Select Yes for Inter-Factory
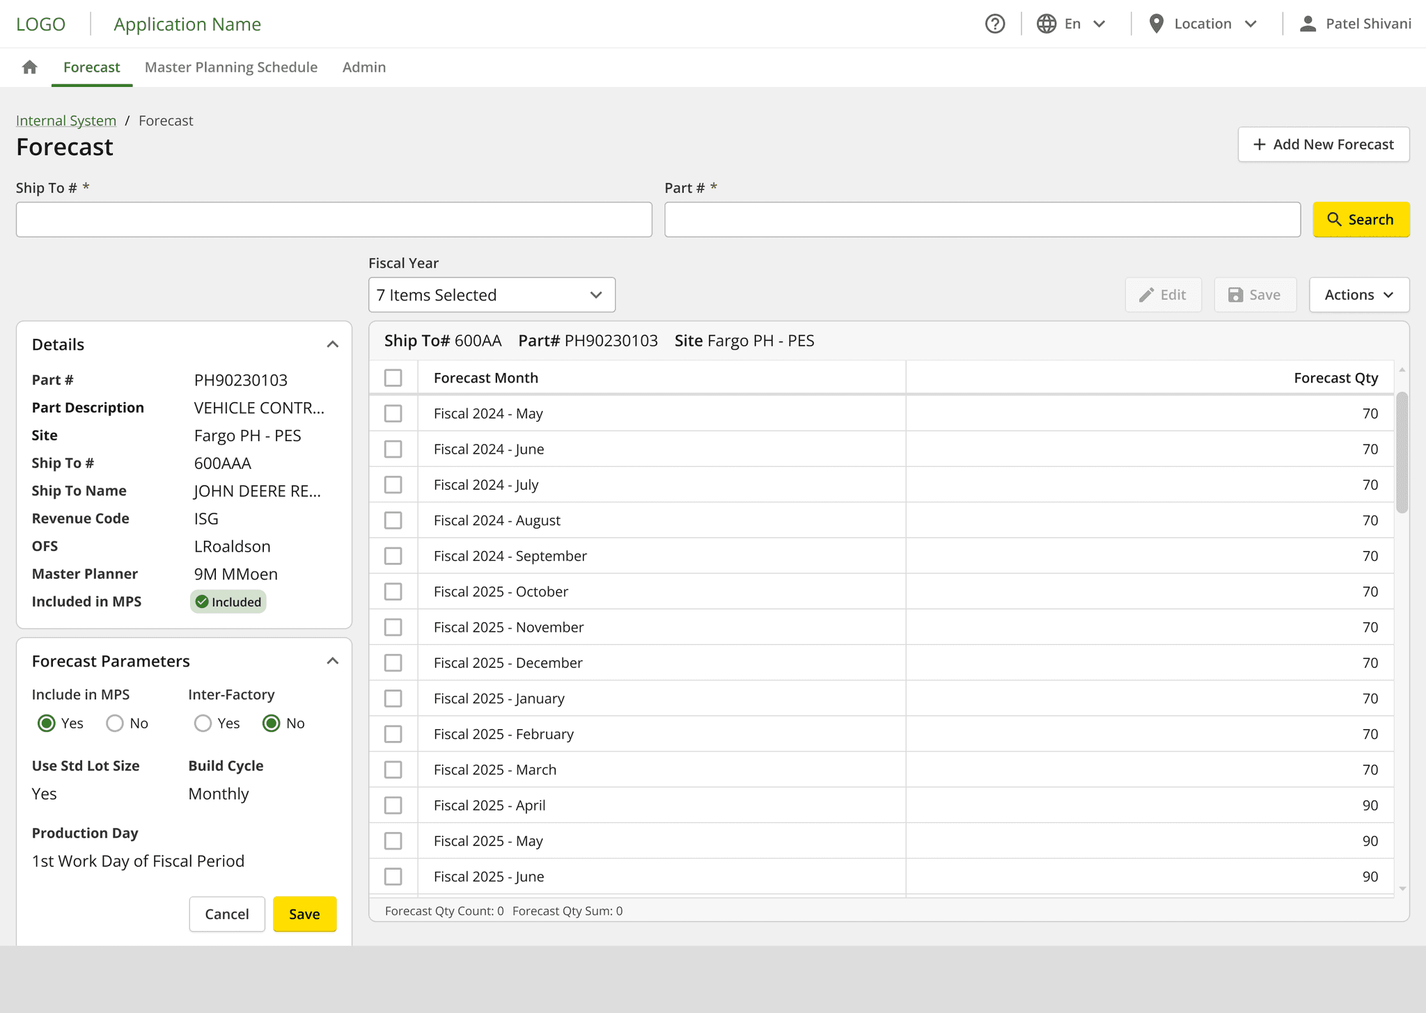 point(203,724)
